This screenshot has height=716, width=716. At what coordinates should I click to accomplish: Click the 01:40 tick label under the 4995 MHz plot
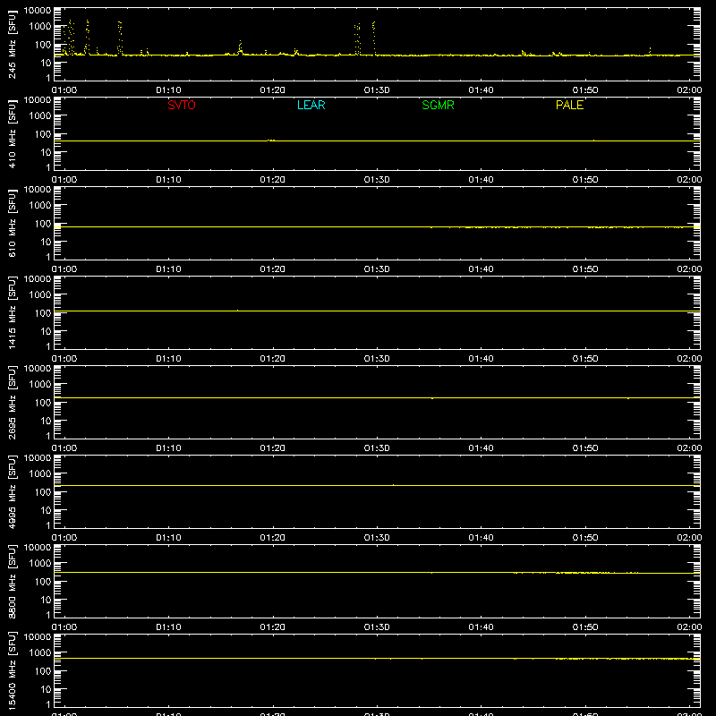[x=481, y=538]
